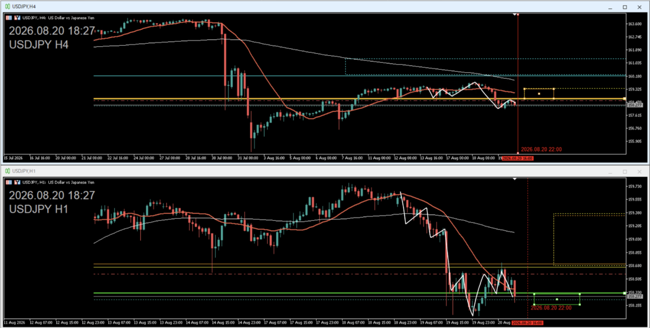The image size is (650, 328).
Task: Click the red 2026.08.20 16:00 time label on H1 axis
Action: coord(527,323)
